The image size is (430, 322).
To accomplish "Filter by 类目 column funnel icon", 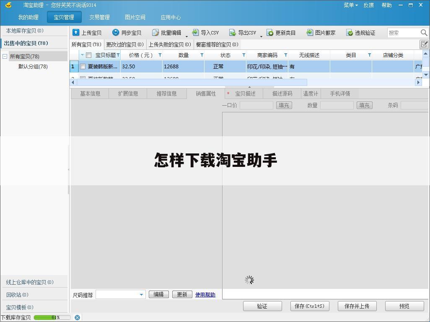I will click(x=369, y=55).
